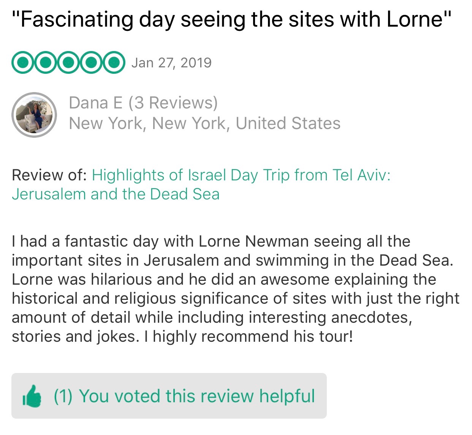Click the review date Jan 27, 2019
This screenshot has height=435, width=472.
point(171,63)
